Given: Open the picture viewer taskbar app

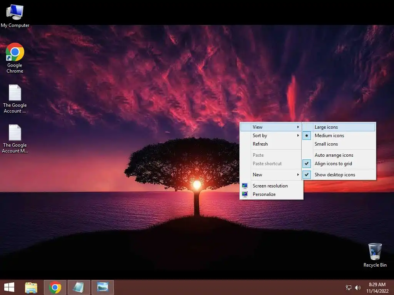Looking at the screenshot, I should point(102,287).
